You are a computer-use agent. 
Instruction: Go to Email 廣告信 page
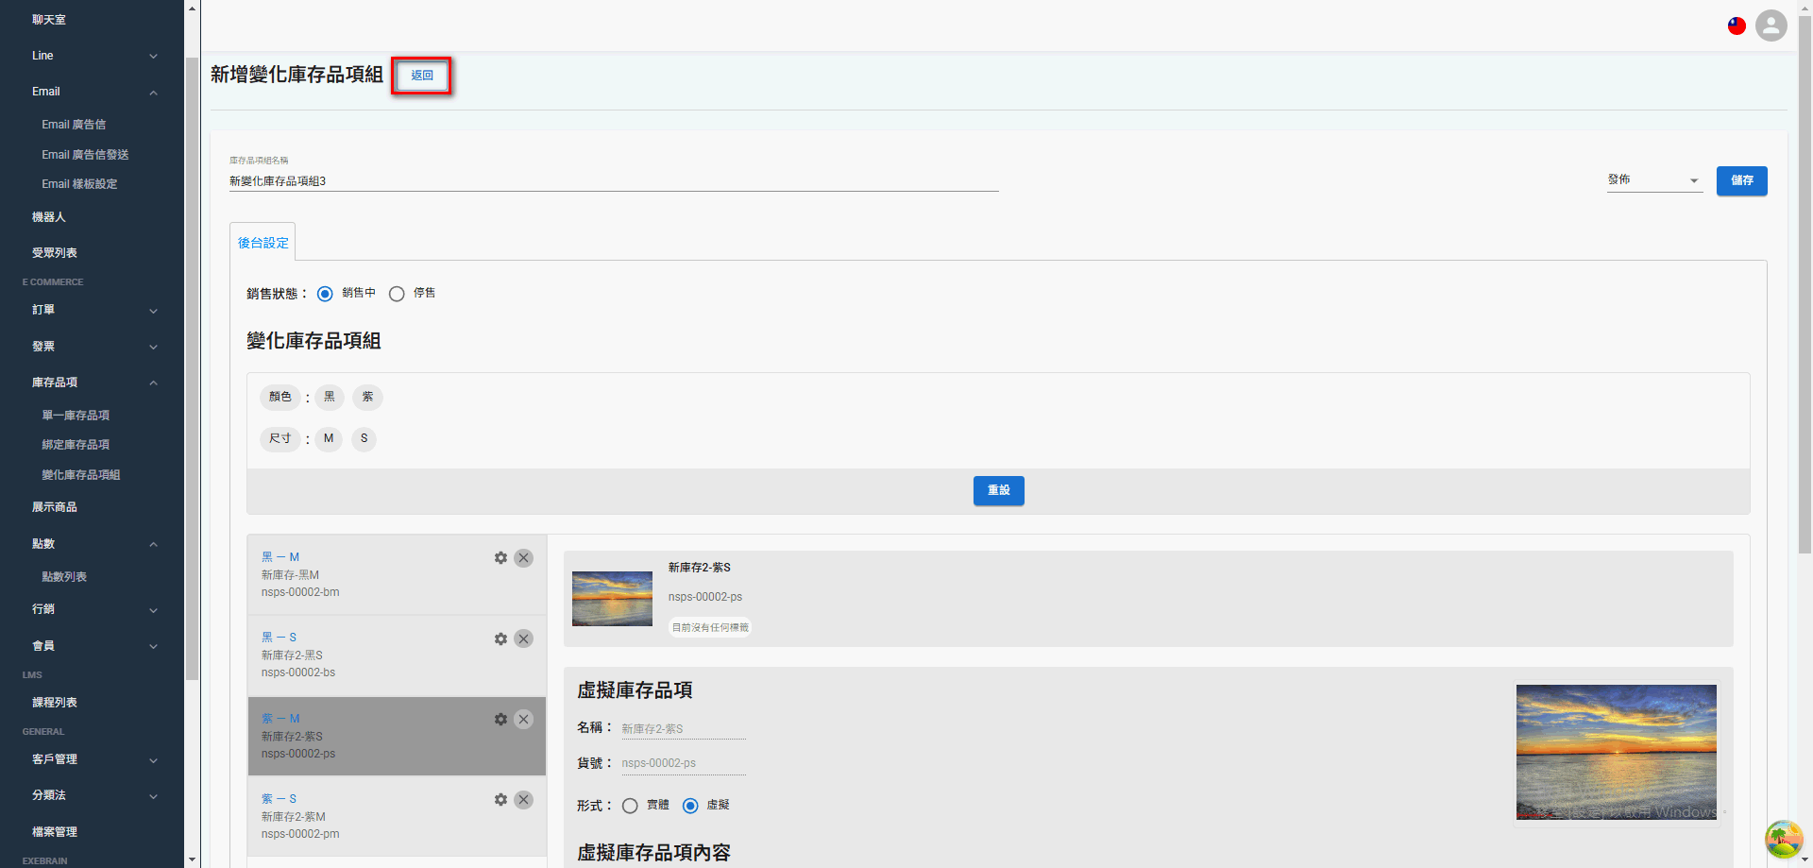74,125
